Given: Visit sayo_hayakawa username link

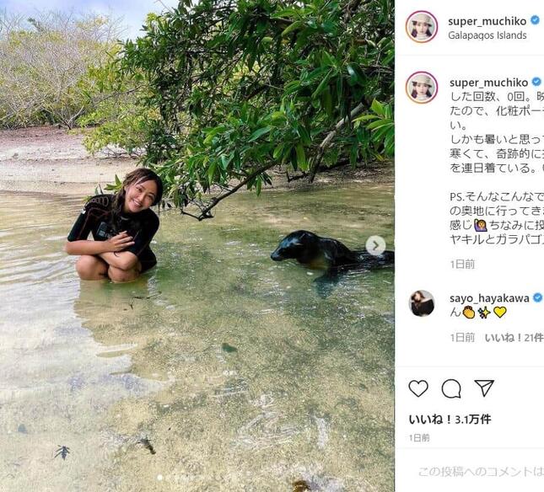Looking at the screenshot, I should point(490,297).
